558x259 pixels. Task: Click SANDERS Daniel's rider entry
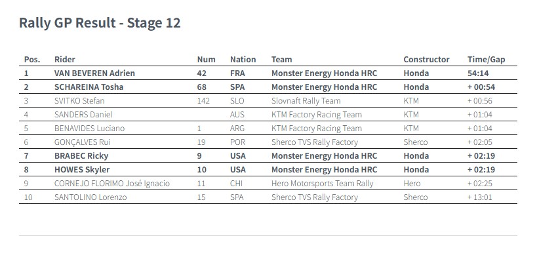pos(83,115)
